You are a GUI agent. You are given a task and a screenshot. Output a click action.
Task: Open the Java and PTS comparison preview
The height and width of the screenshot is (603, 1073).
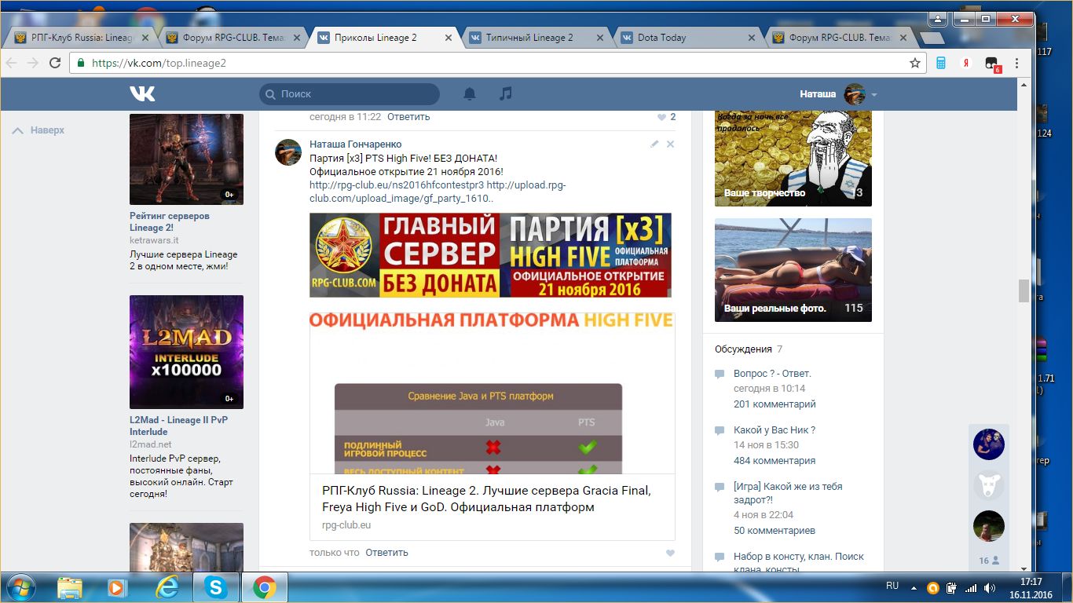tap(492, 393)
